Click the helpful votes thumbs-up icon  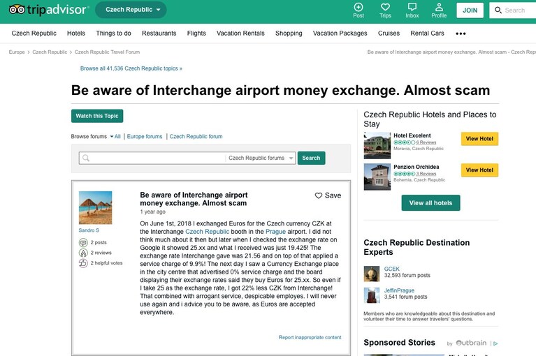coord(83,263)
